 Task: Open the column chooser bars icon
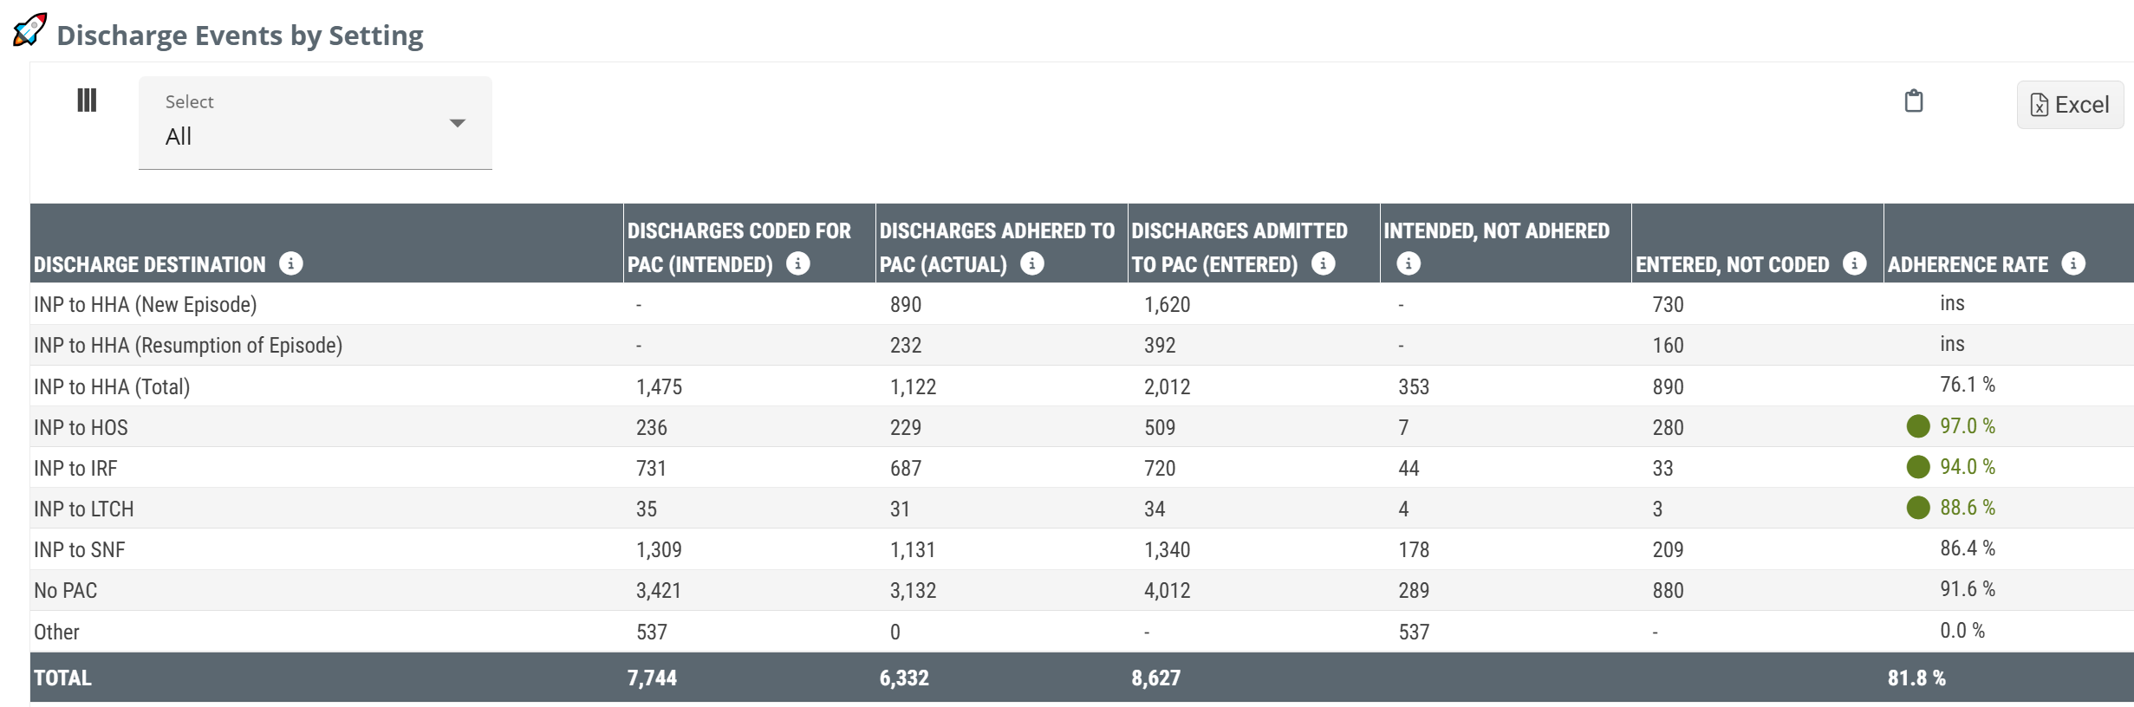click(x=87, y=101)
